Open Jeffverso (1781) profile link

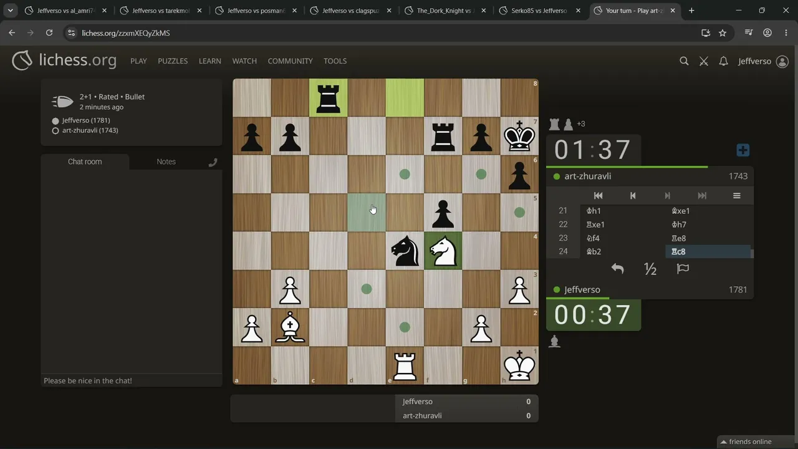[86, 120]
